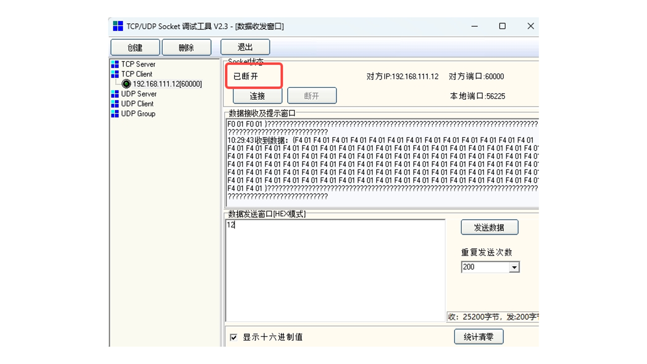Image resolution: width=647 pixels, height=364 pixels.
Task: Click the UDP Group tree icon
Action: click(115, 114)
